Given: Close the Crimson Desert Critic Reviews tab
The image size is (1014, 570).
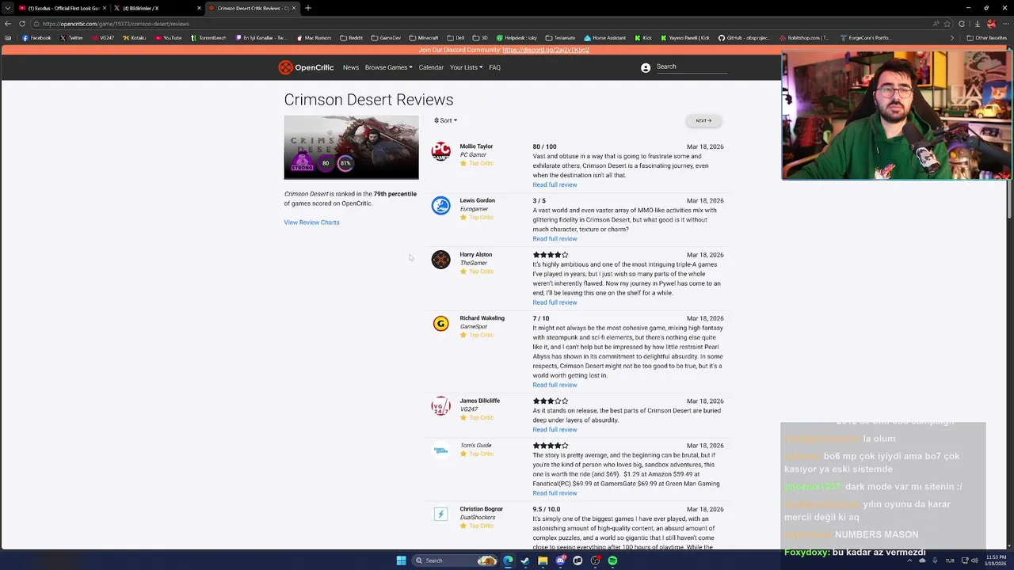Looking at the screenshot, I should pos(294,8).
